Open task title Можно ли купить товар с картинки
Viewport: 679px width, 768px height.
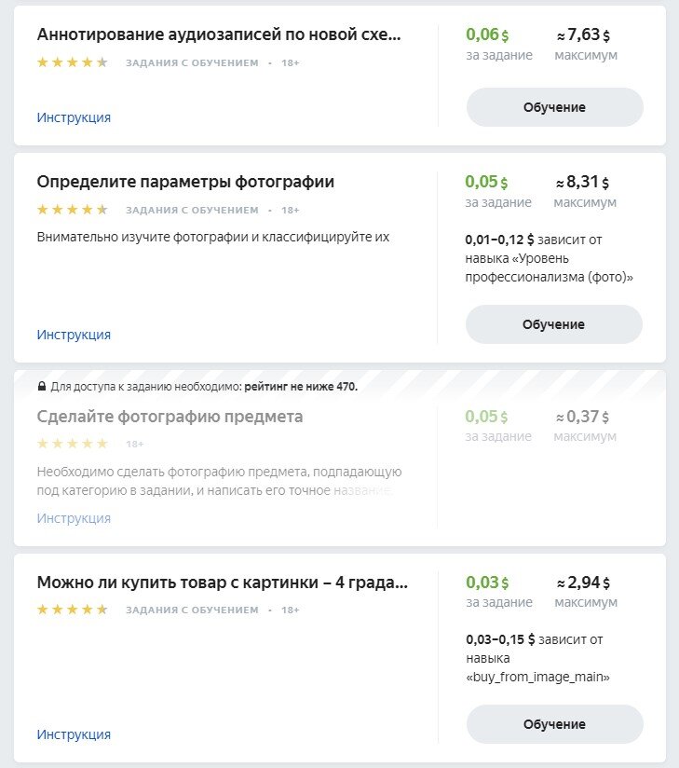pos(223,583)
